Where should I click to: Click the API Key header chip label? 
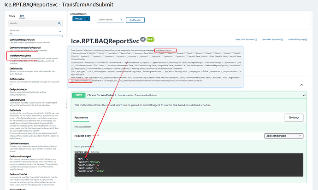(x=78, y=19)
